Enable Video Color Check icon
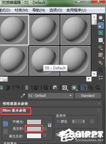106x144 pixels. tap(101, 48)
